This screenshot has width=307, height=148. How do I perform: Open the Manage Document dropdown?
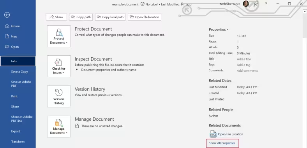(59, 127)
